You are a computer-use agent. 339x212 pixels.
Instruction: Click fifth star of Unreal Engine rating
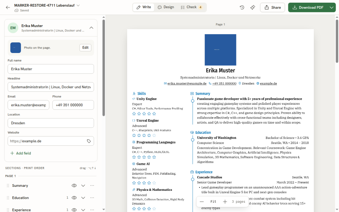tap(154, 135)
